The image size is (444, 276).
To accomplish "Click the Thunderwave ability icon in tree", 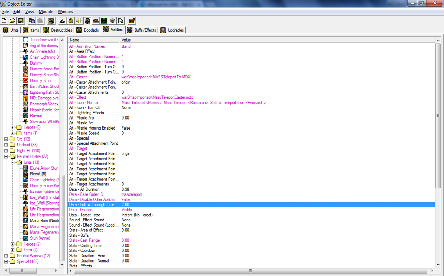I will click(26, 40).
